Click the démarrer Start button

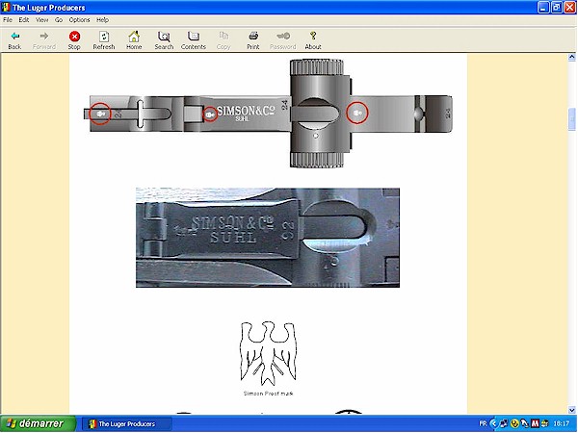tap(38, 423)
